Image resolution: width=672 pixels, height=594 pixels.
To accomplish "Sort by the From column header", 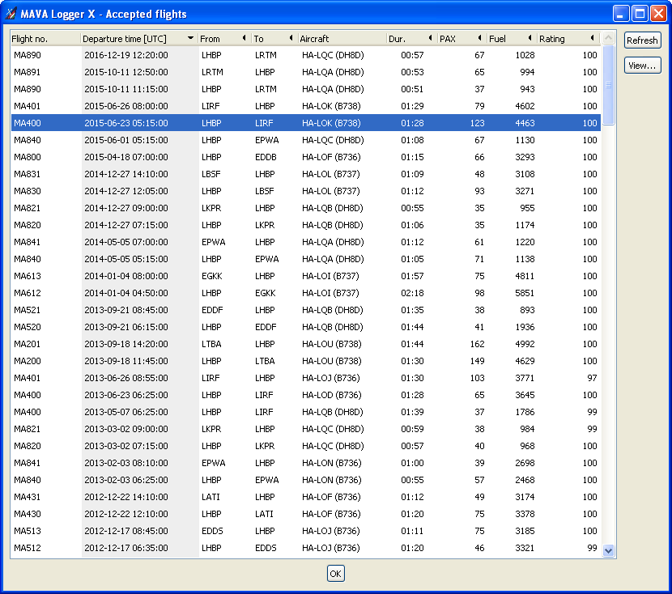I will (224, 39).
